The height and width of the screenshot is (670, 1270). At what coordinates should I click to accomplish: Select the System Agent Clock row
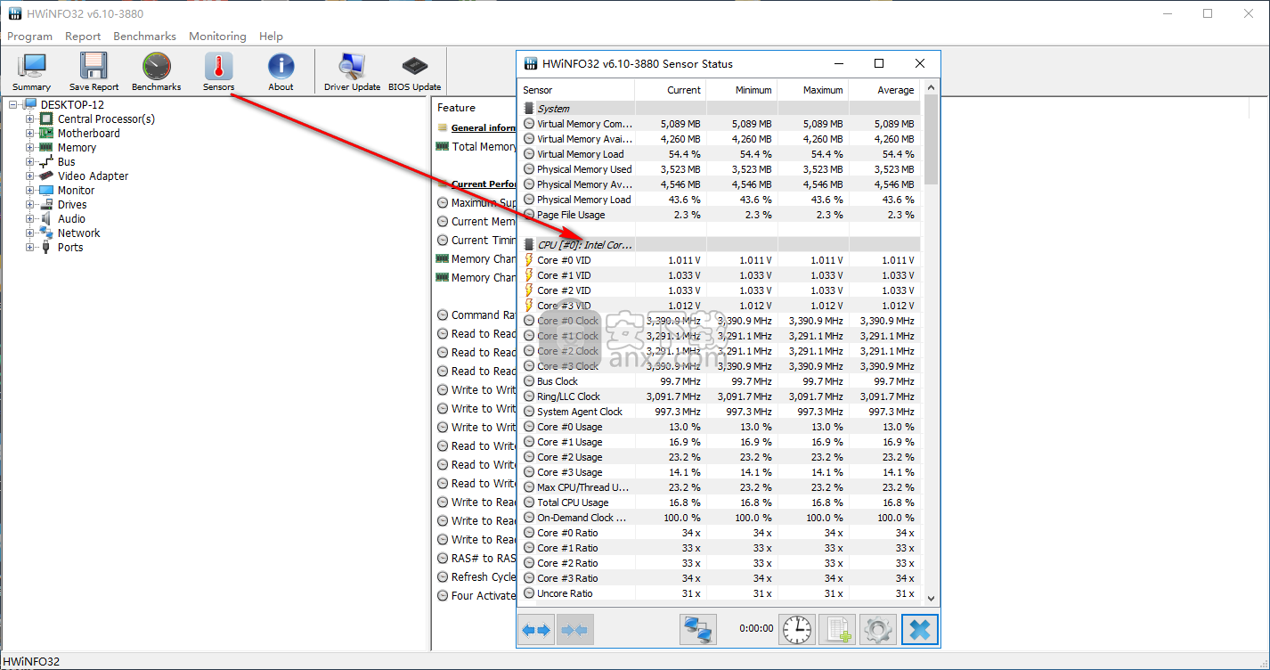click(x=720, y=412)
